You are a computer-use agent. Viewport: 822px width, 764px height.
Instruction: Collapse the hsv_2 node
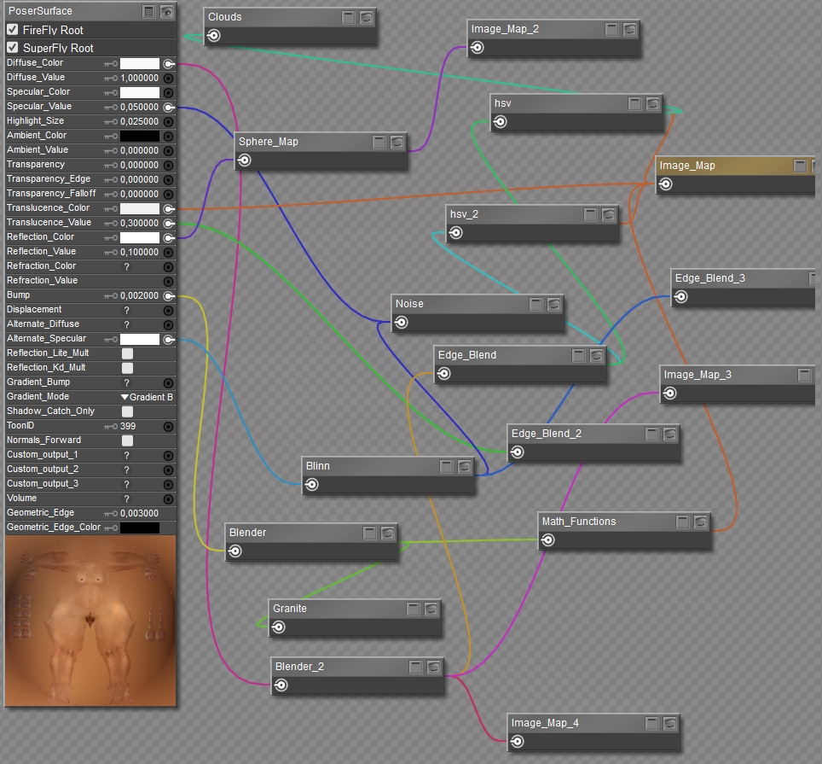coord(591,214)
